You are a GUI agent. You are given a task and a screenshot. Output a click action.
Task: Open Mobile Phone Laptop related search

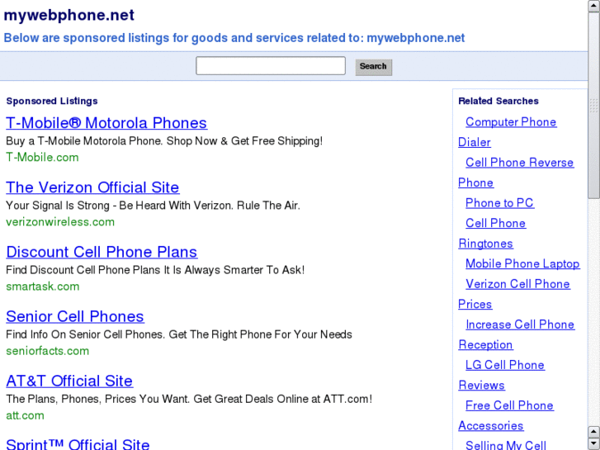(x=522, y=264)
